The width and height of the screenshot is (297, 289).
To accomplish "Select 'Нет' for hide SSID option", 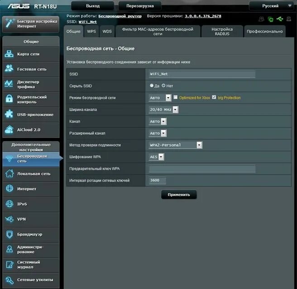I will 163,85.
